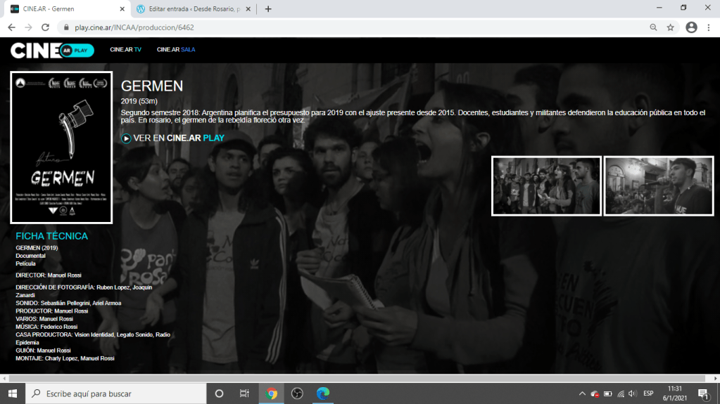The width and height of the screenshot is (720, 404).
Task: Click the play icon beside VER EN CINE.AR PLAY
Action: (126, 138)
